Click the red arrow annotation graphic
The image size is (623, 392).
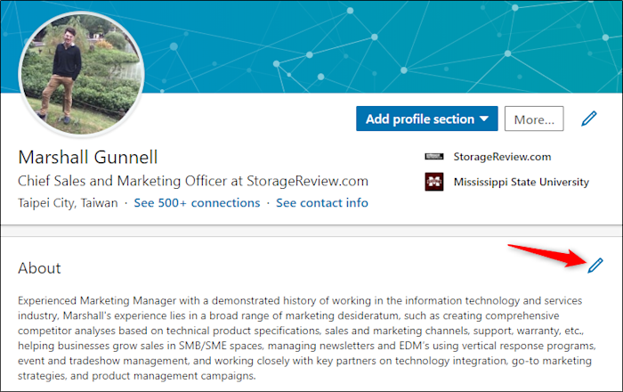(549, 255)
